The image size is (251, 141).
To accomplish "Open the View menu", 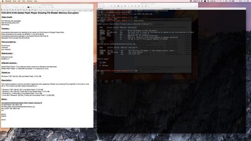I will tap(24, 1).
